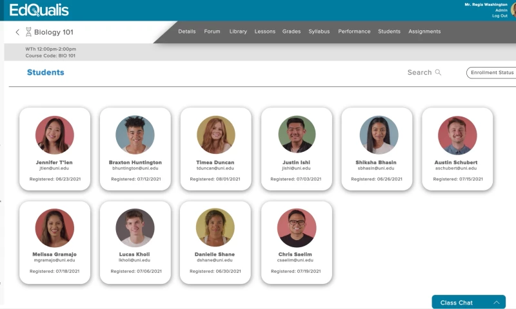516x309 pixels.
Task: Go back using the left chevron arrow
Action: click(17, 32)
